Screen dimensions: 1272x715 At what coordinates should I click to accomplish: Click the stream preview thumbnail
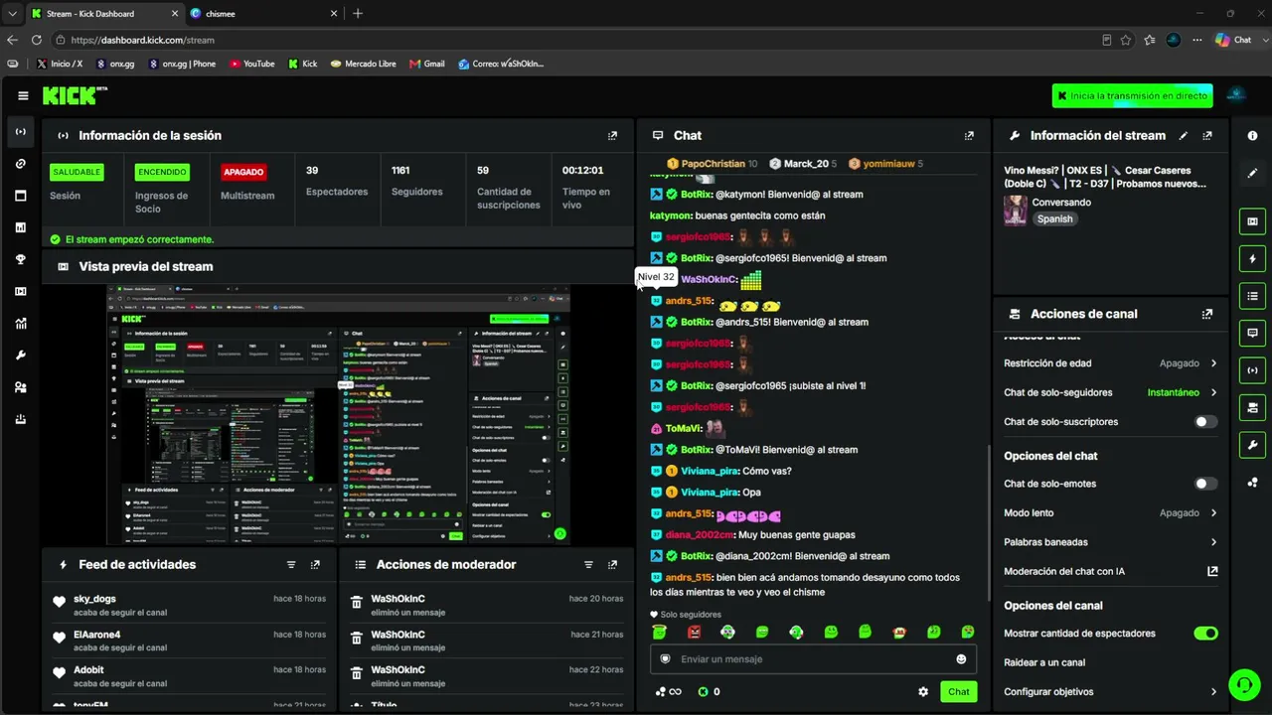tap(338, 415)
